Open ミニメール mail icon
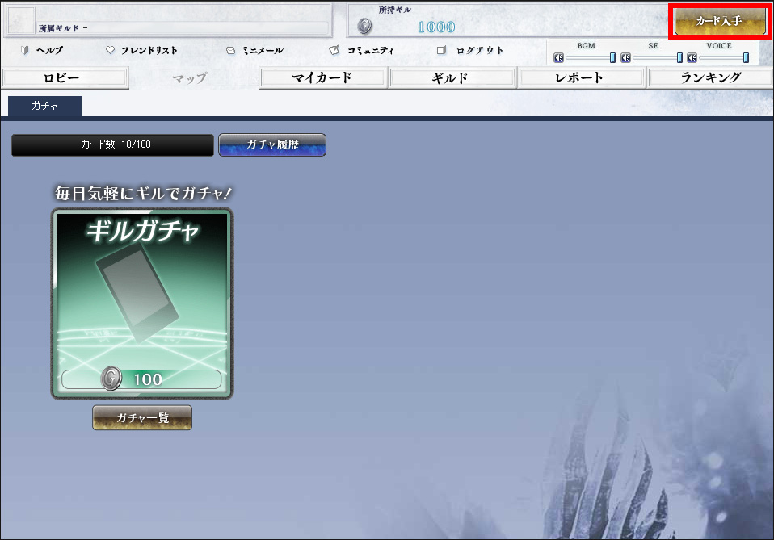774x540 pixels. pos(230,50)
